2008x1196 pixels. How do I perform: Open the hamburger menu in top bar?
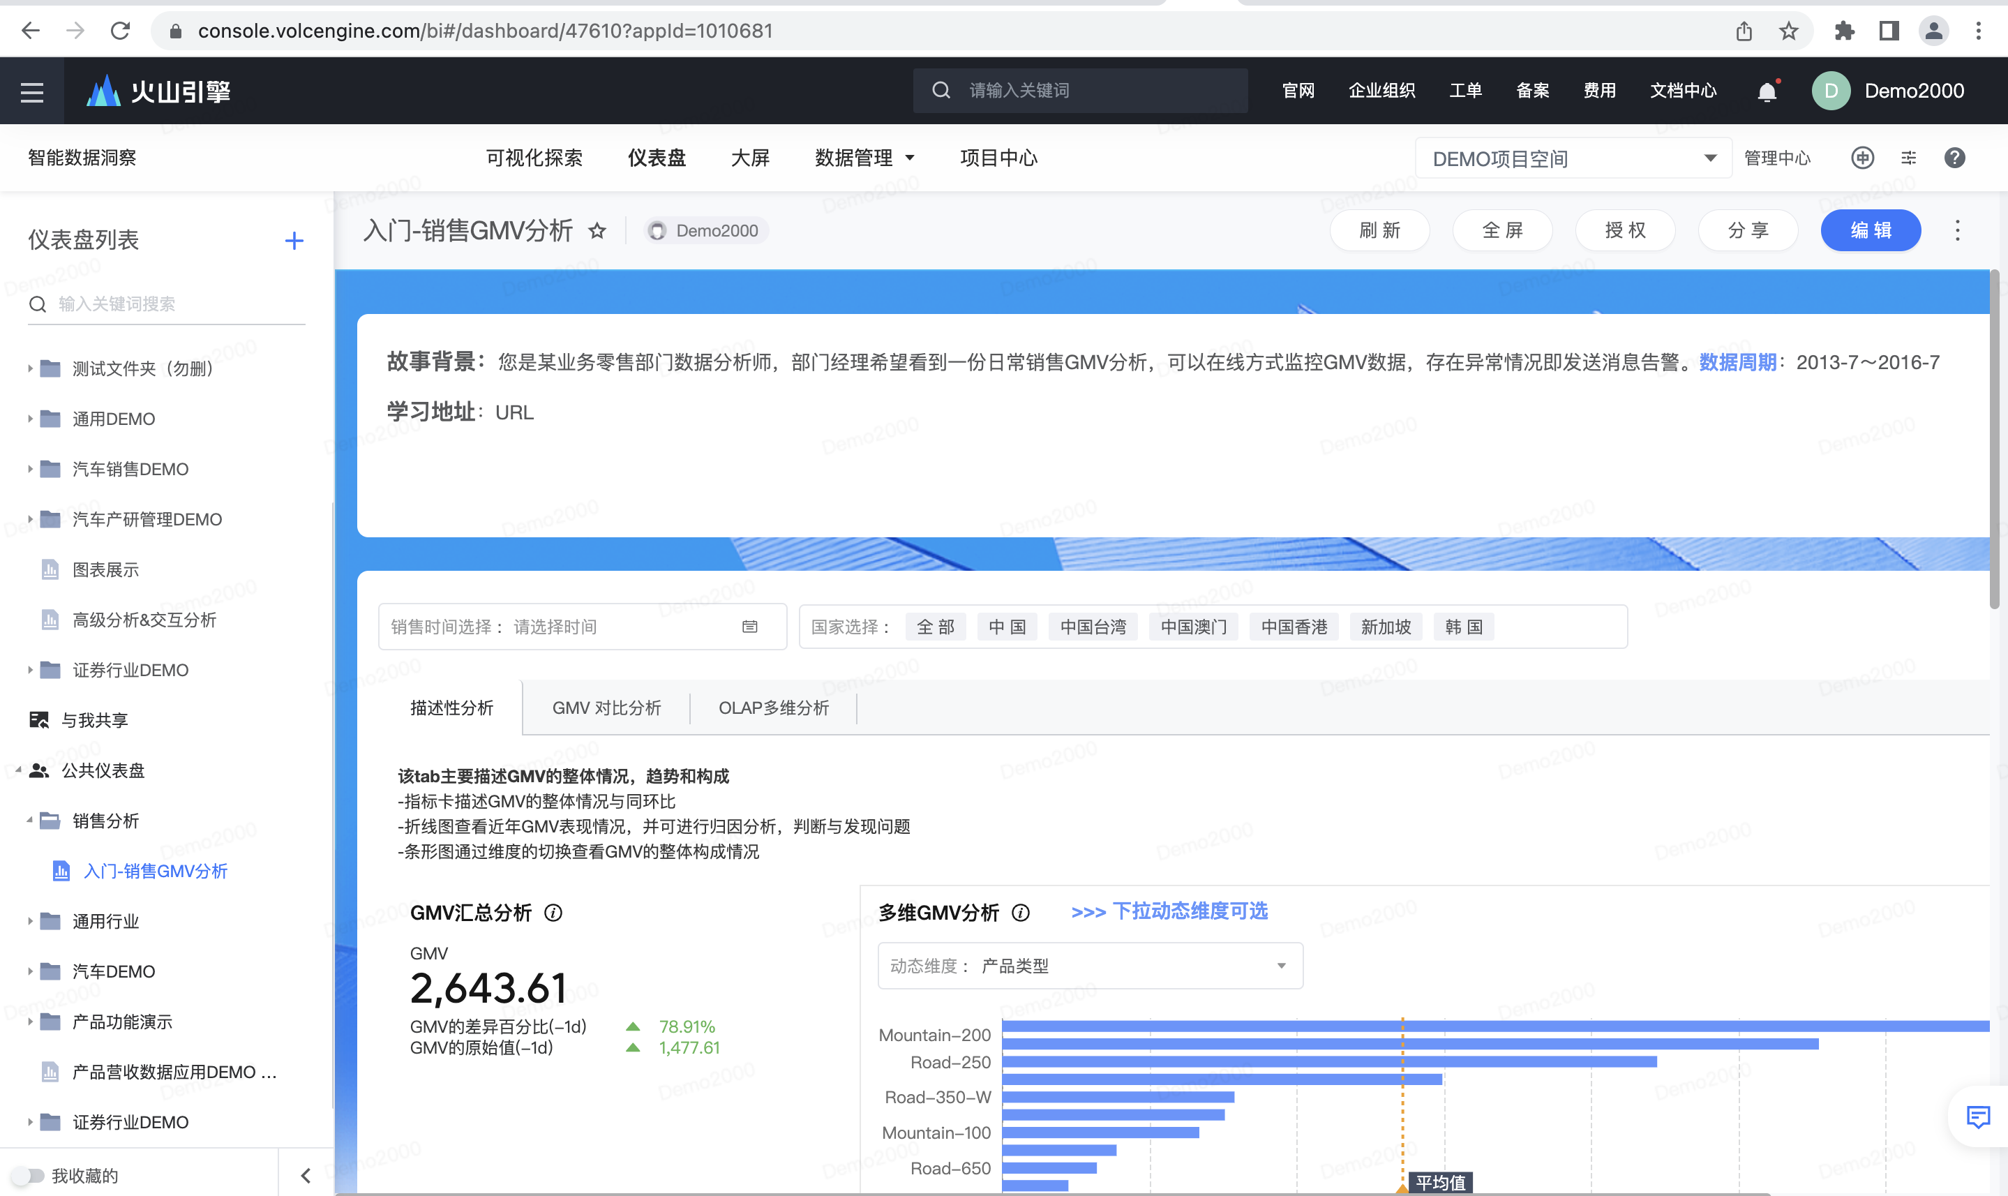pos(32,92)
